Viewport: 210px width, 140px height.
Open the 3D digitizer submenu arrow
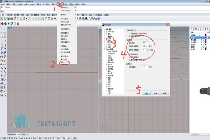click(x=75, y=11)
